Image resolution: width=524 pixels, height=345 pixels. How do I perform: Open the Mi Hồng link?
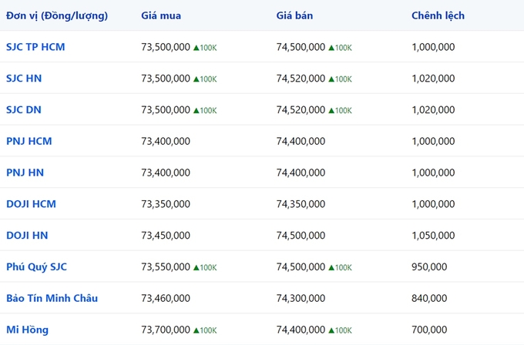[x=28, y=330]
